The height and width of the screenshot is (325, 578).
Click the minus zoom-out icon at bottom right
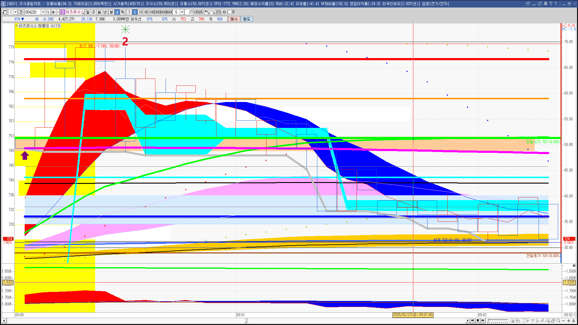564,320
